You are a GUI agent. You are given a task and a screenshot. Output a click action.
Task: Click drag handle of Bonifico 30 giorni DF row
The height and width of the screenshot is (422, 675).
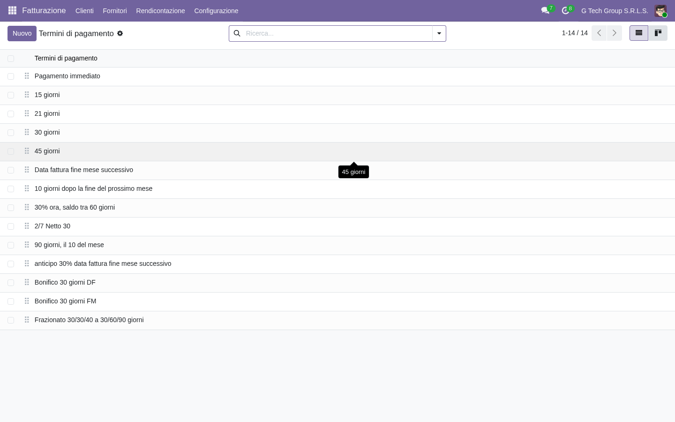point(27,282)
